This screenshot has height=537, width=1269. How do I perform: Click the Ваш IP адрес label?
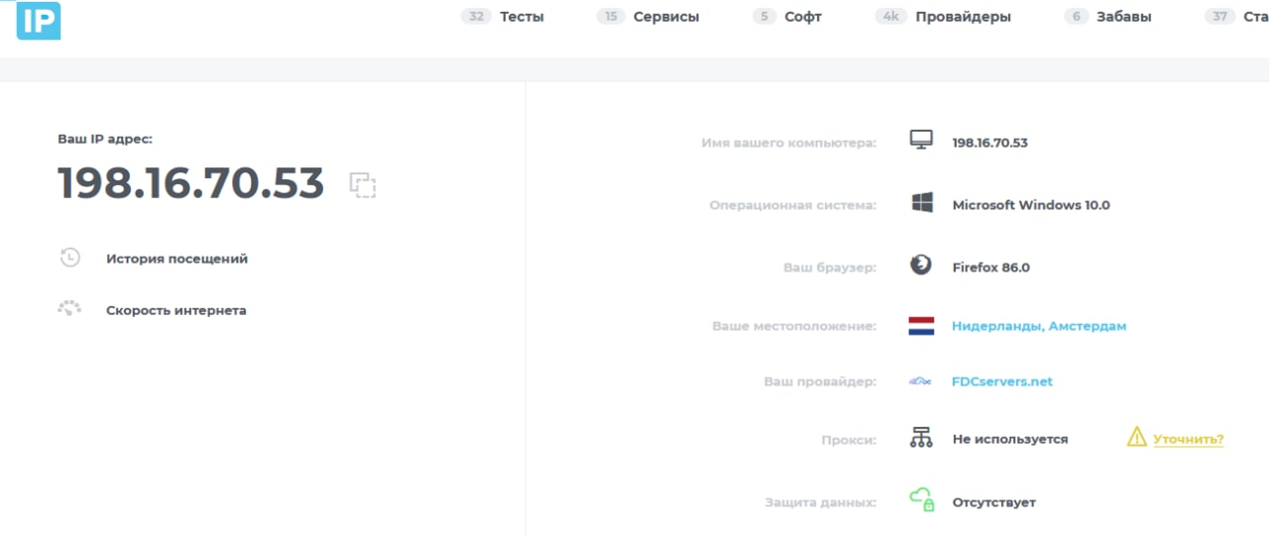(105, 140)
